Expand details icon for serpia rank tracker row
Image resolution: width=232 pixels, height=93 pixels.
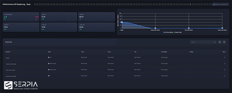coord(225,76)
